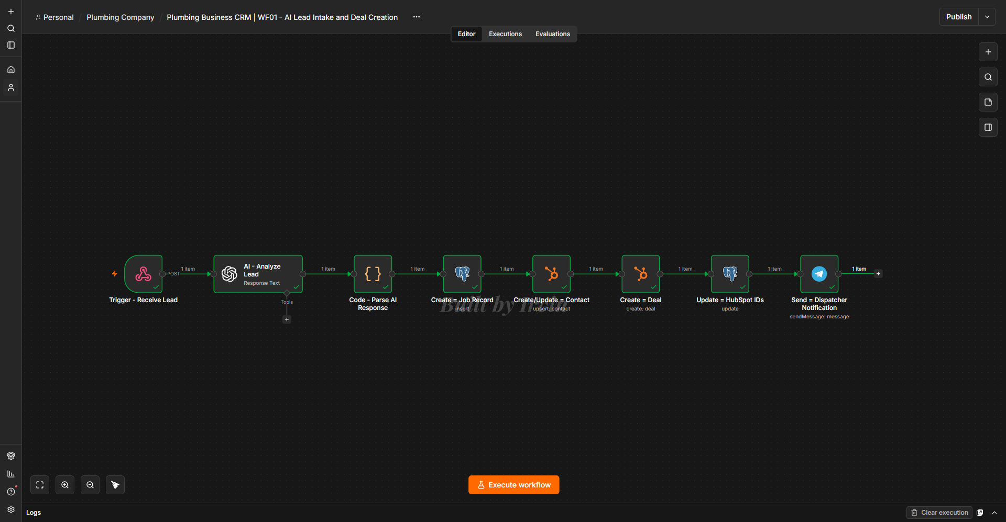Go to Home via house icon

(10, 70)
